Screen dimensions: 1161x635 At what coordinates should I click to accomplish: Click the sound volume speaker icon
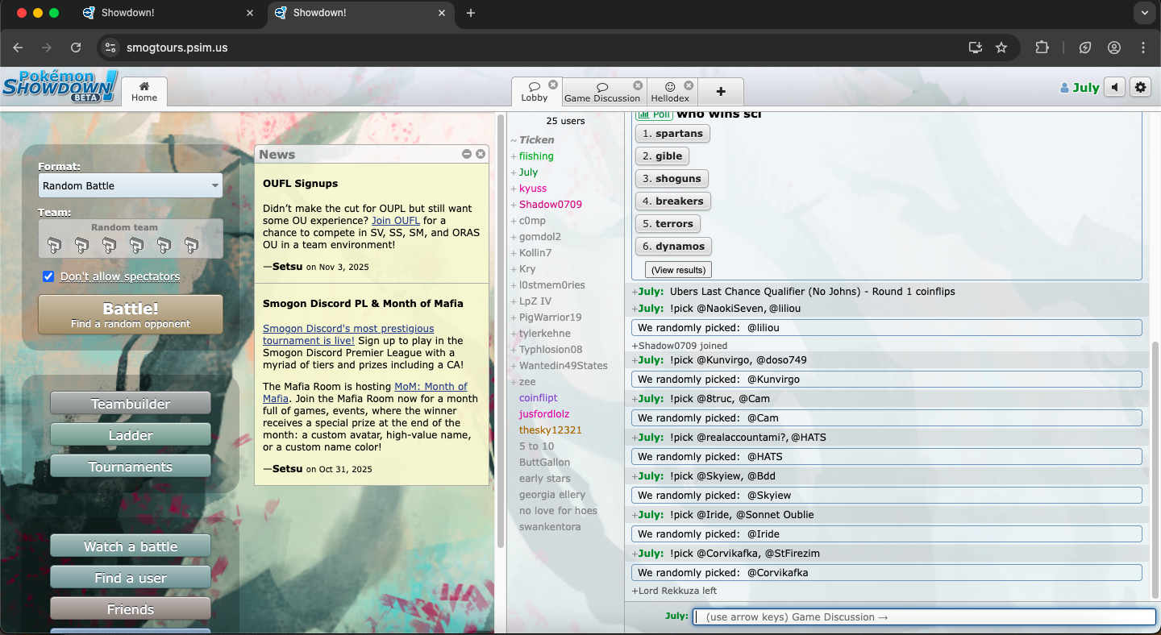pyautogui.click(x=1114, y=87)
